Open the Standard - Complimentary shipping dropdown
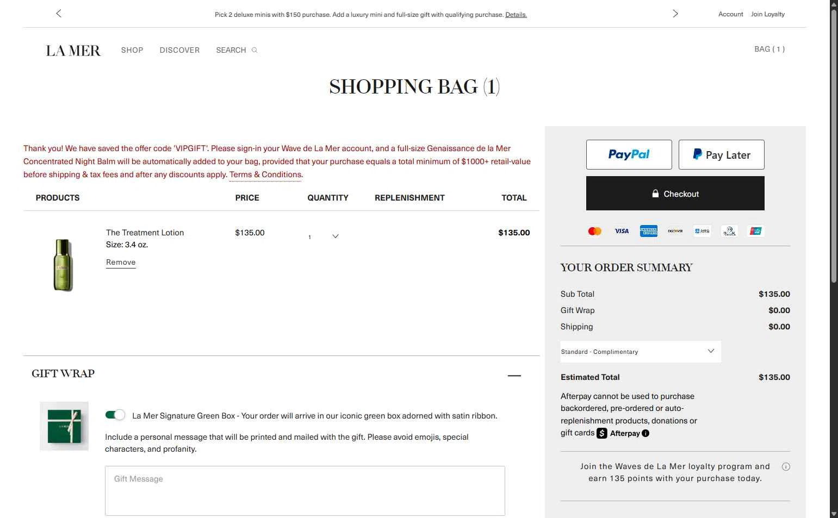This screenshot has width=838, height=518. coord(640,352)
